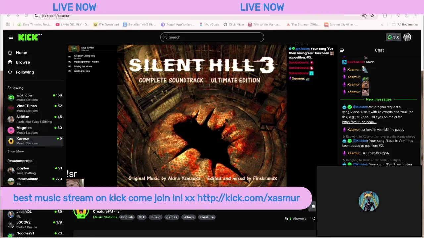Click the Xasmur sidebar avatar icon

point(11,141)
